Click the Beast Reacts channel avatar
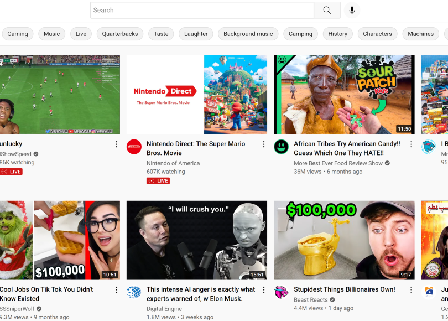Image resolution: width=448 pixels, height=321 pixels. tap(282, 292)
